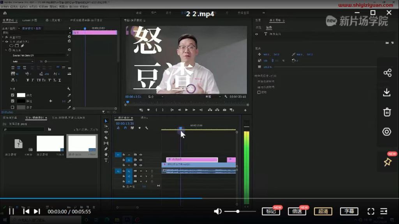Image resolution: width=399 pixels, height=224 pixels.
Task: Select the Pen tool from the timeline tools
Action: (x=106, y=148)
